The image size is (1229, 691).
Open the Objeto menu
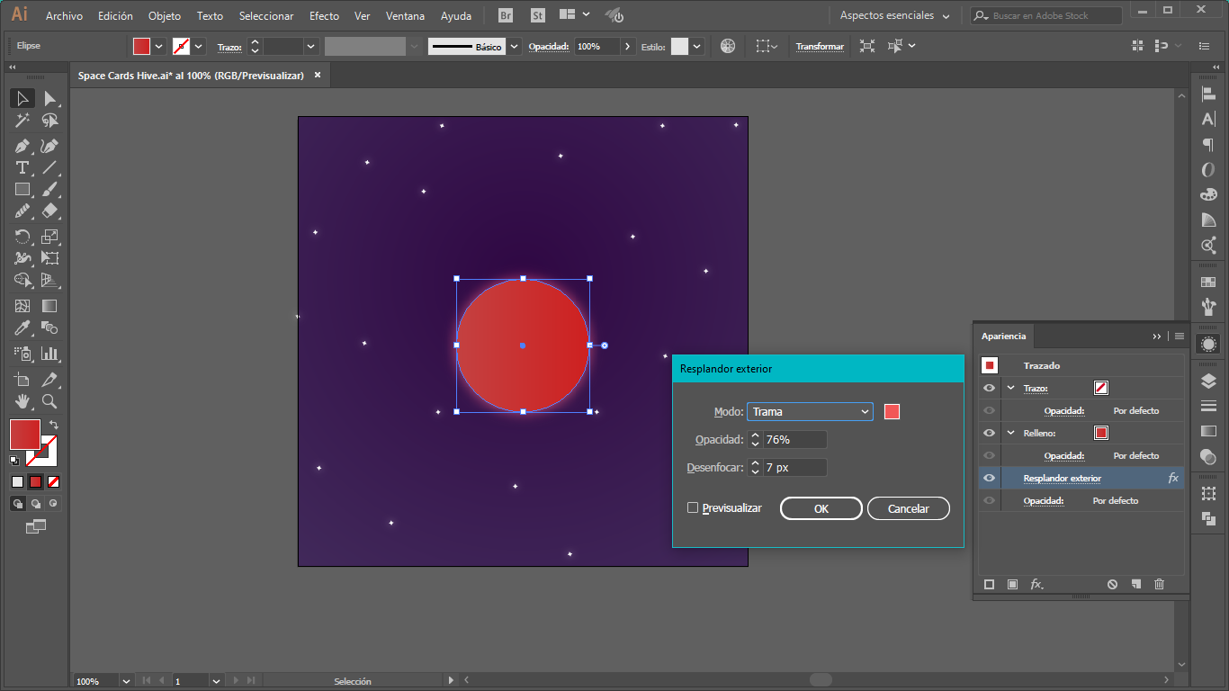[165, 16]
